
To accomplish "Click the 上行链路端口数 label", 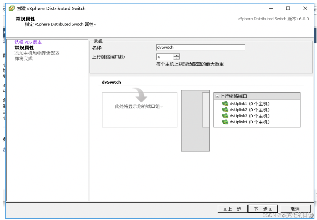I will [109, 57].
